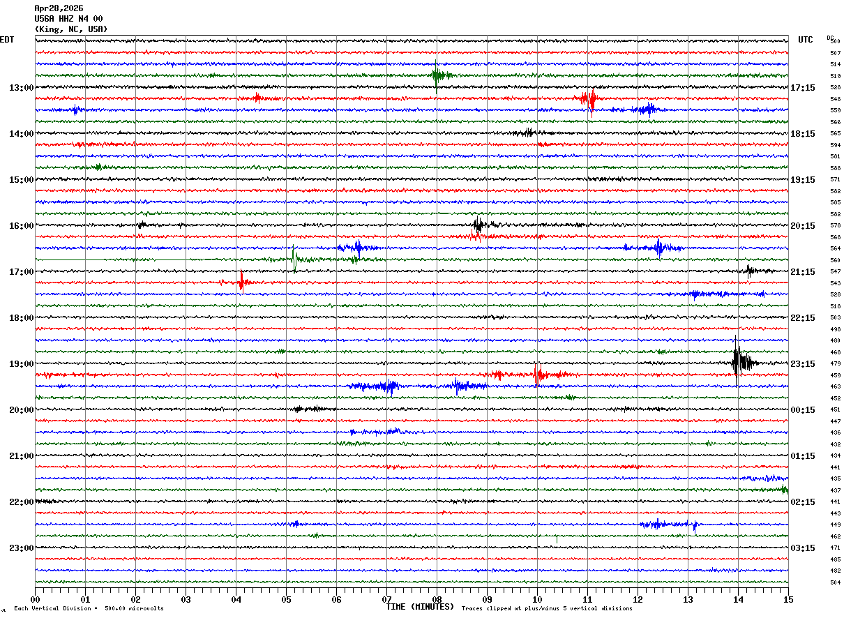
Task: Select the 14:00 EDT row label
Action: click(22, 134)
